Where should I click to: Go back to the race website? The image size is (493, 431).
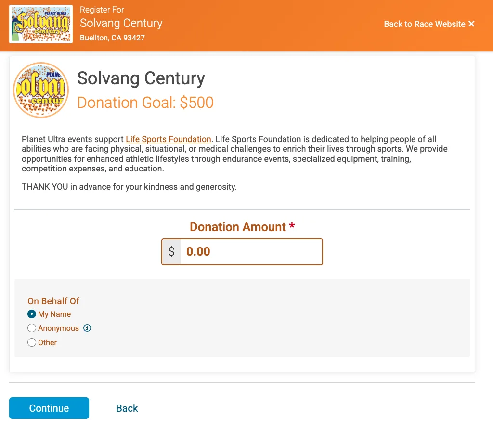coord(424,24)
